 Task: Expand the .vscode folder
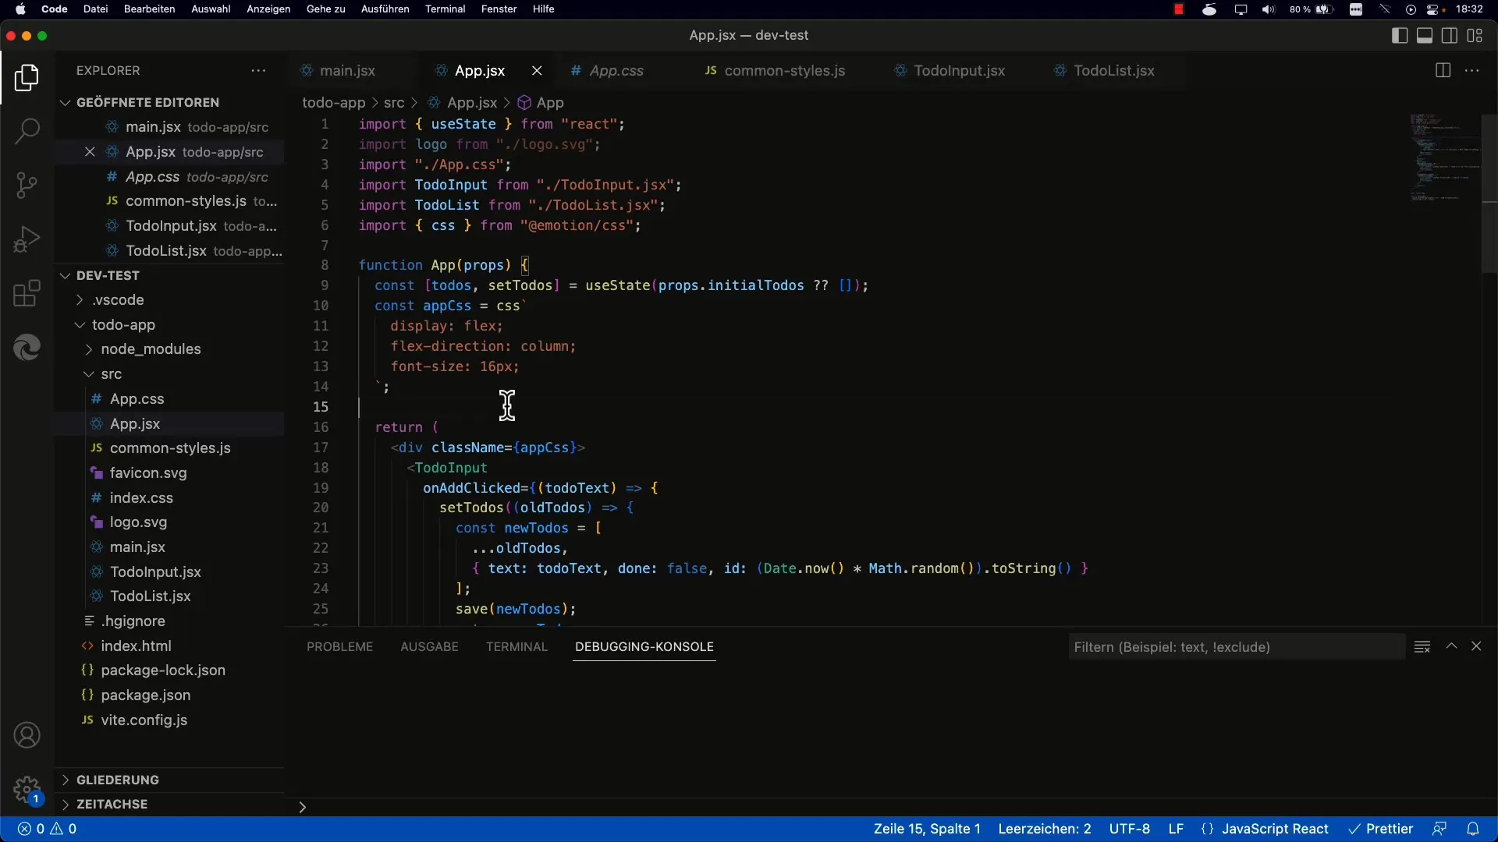pos(118,299)
